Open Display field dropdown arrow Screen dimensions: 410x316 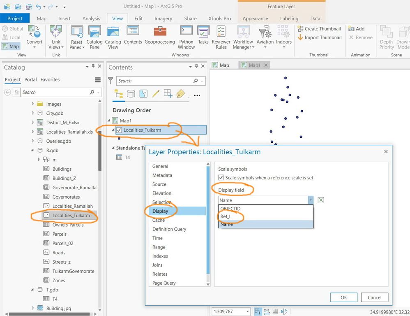click(x=311, y=200)
